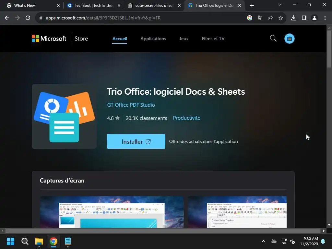Switch to cute-secret-files directory tab
Screen dimensions: 332x249
[x=154, y=6]
